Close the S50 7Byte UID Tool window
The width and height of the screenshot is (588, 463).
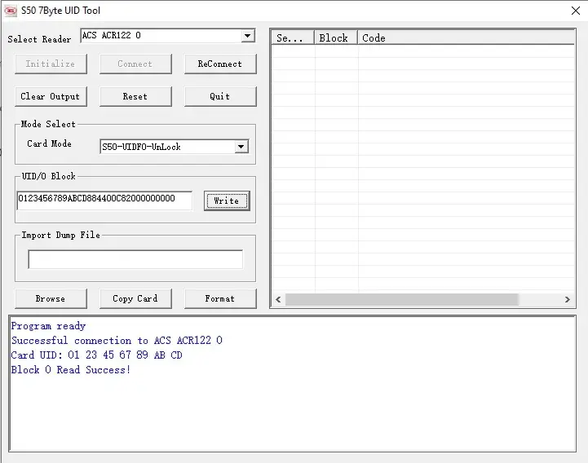[575, 11]
